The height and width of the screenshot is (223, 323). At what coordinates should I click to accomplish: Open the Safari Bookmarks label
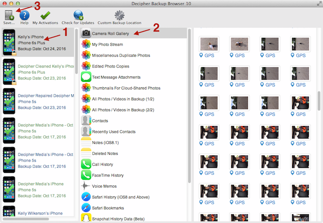[108, 208]
